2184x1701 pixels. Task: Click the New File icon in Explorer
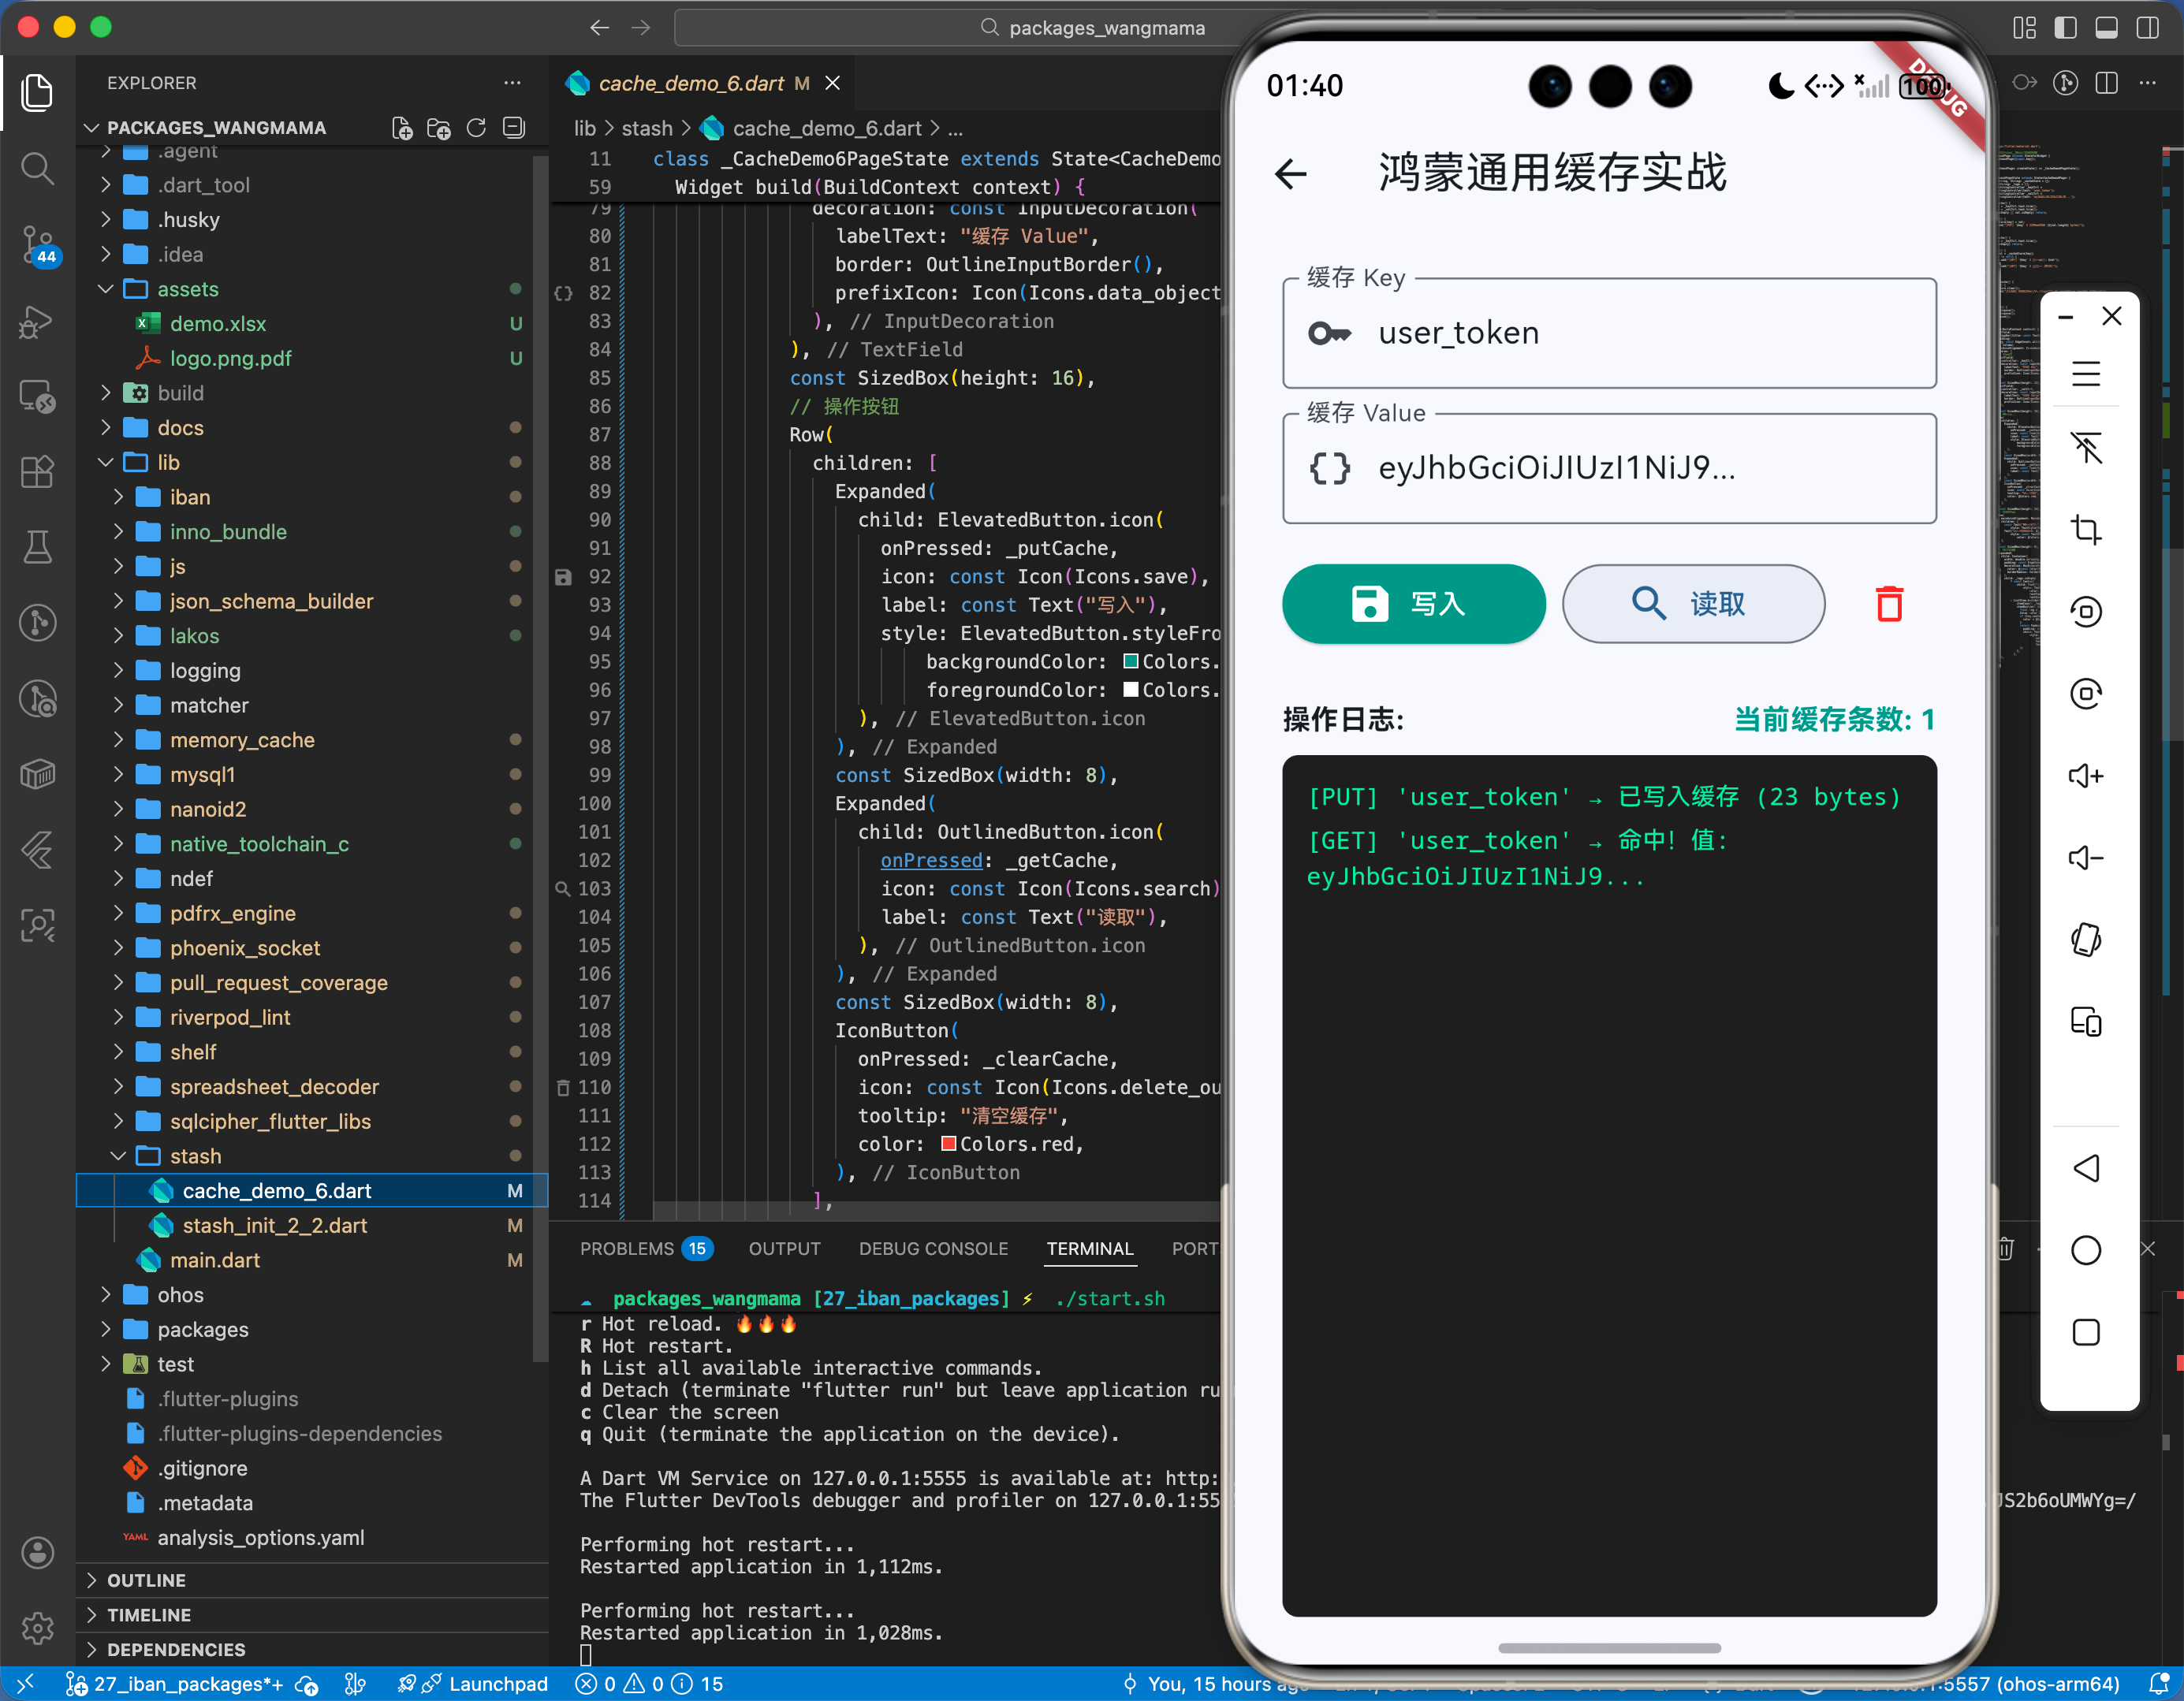click(x=402, y=128)
